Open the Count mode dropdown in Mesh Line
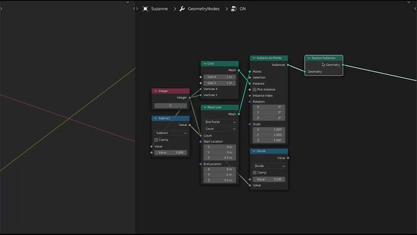 coord(220,129)
